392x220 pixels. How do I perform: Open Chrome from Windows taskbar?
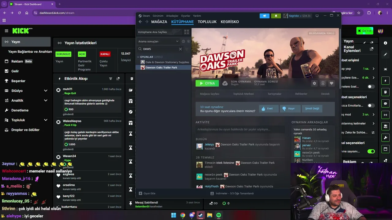coord(183,215)
